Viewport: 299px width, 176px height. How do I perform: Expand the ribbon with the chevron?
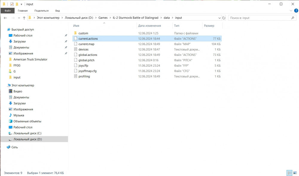coord(292,11)
